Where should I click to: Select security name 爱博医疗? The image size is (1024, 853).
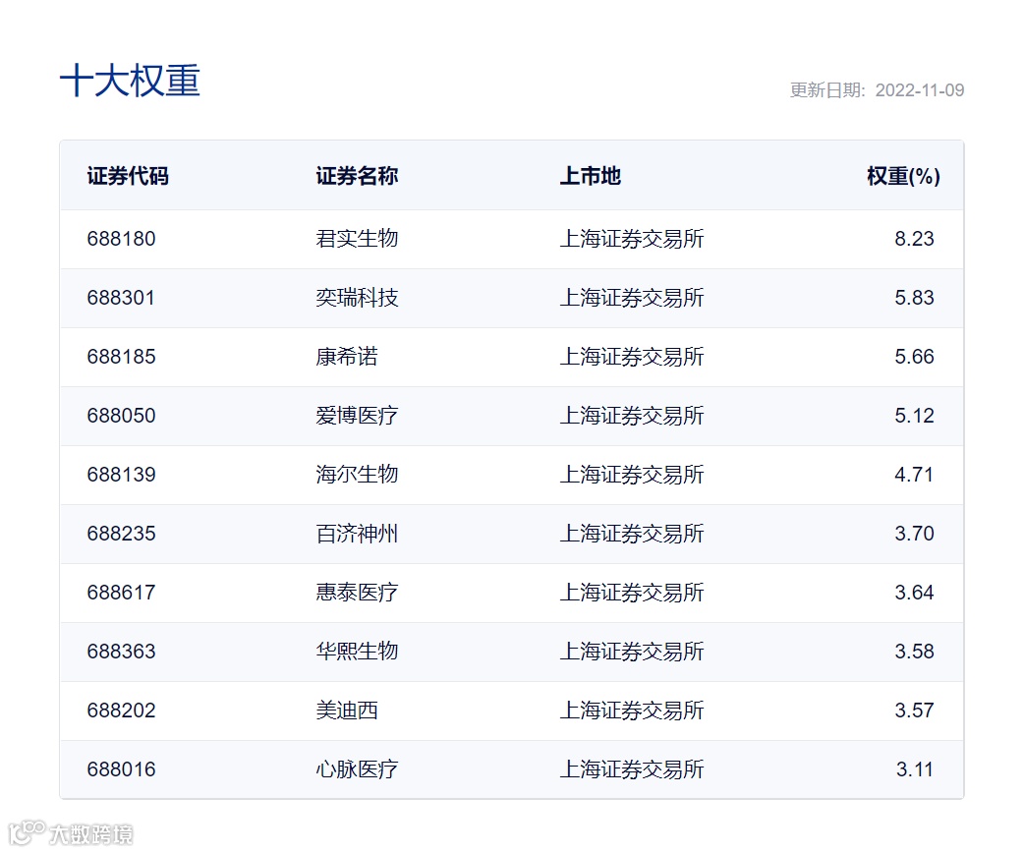(x=358, y=416)
